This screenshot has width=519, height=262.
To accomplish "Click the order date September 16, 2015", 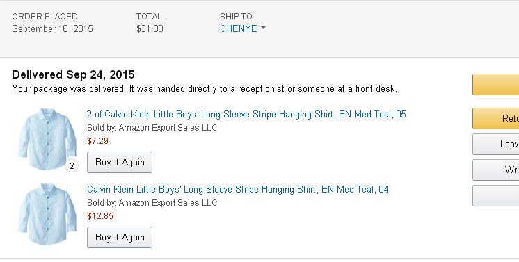I will tap(52, 28).
